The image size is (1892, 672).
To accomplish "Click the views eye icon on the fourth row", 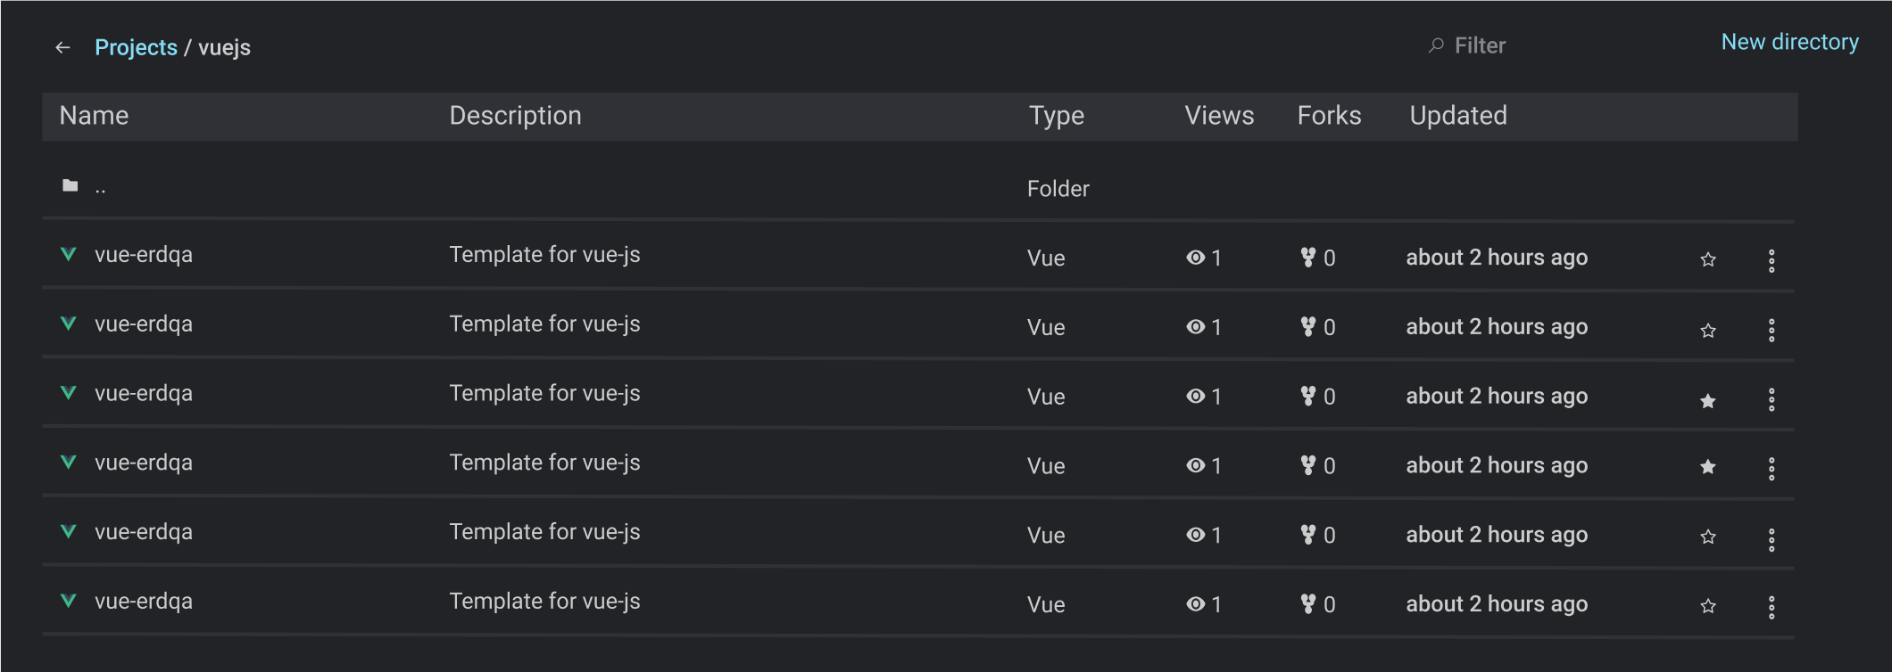I will click(1194, 465).
